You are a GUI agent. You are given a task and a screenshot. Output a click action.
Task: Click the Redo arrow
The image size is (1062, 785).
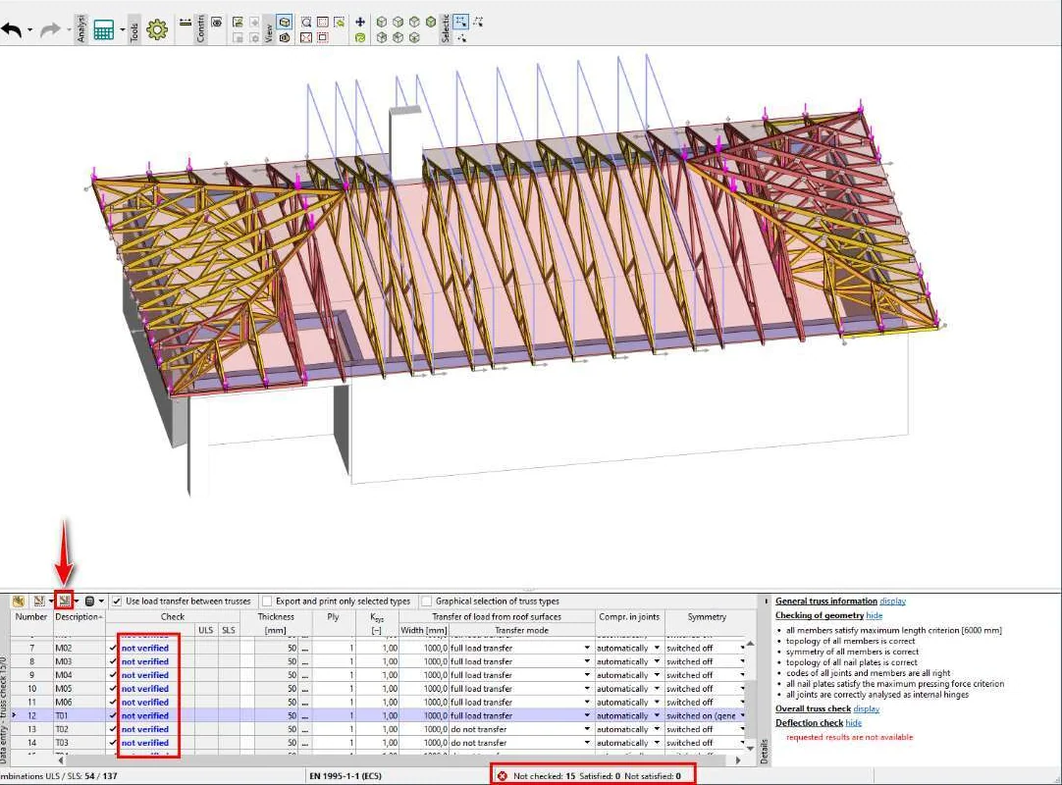point(50,29)
